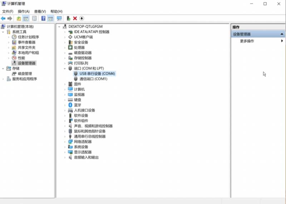Open the 操作(A) menu
Screen dimensions: 286x204
[x=24, y=11]
